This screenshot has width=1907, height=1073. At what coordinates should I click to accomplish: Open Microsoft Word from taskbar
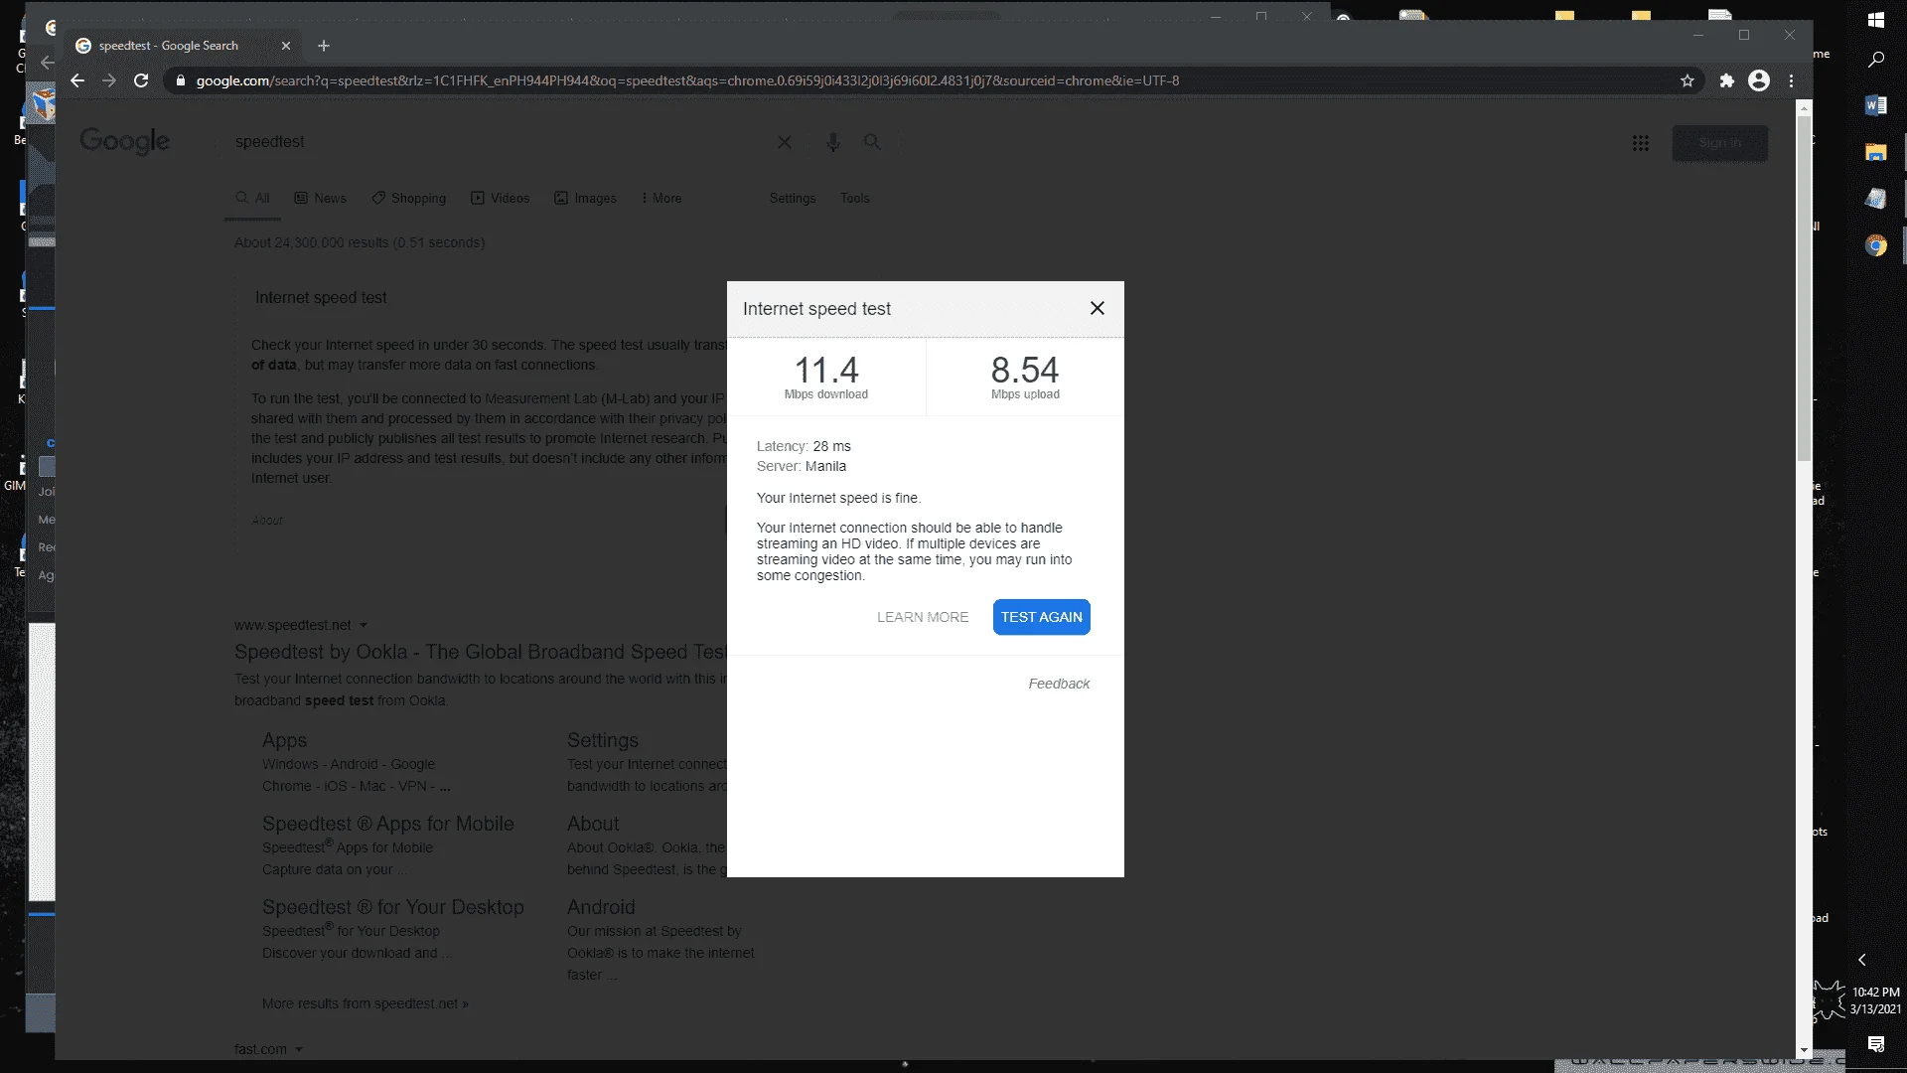1875,105
